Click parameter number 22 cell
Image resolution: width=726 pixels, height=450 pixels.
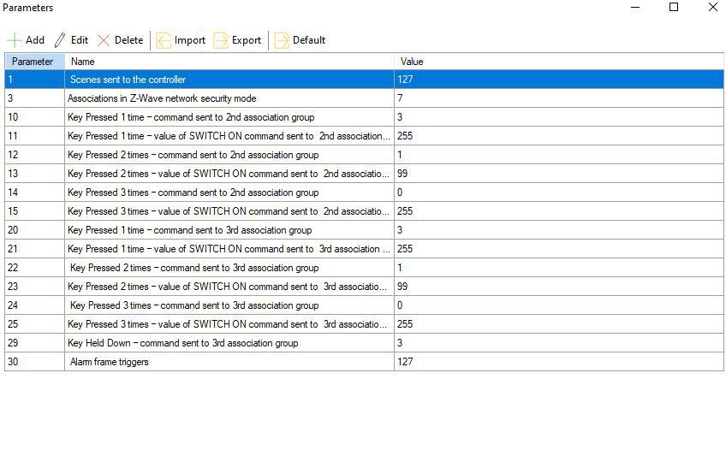(35, 268)
